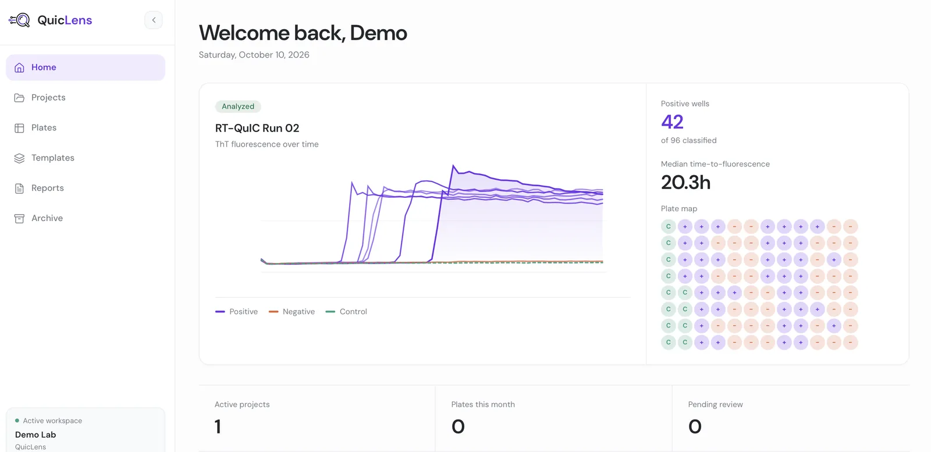Select the 'Plate map' label
Viewport: 931px width, 452px height.
679,209
